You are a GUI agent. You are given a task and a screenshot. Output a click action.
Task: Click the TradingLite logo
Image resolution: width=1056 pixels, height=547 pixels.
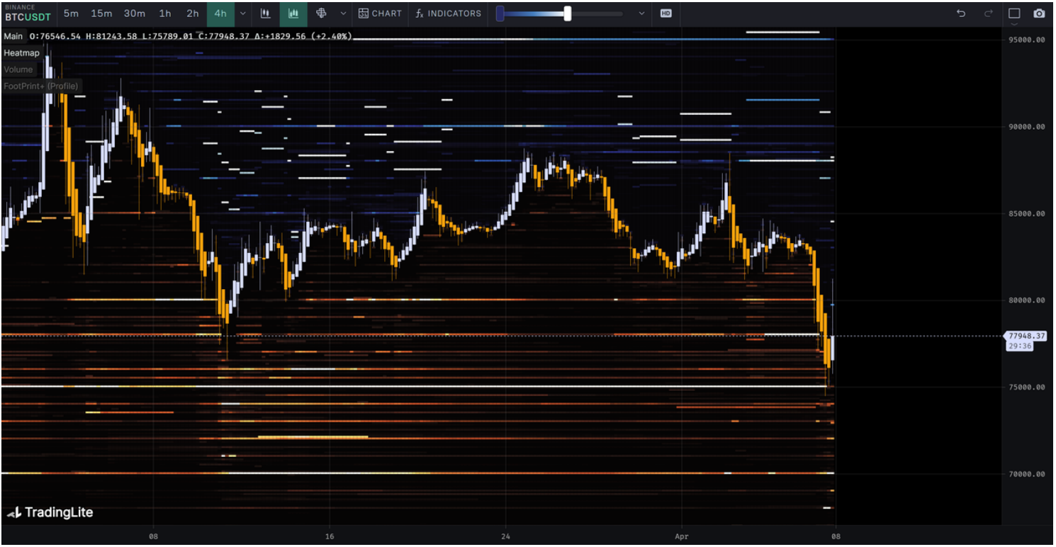[50, 512]
